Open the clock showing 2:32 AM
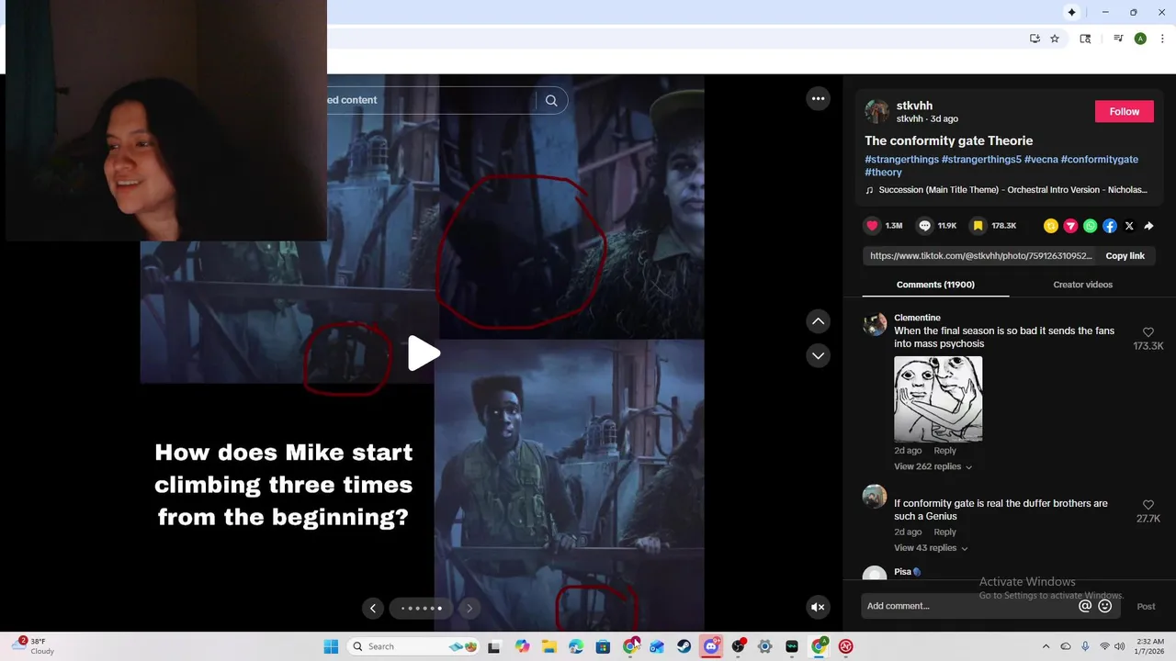The width and height of the screenshot is (1176, 661). (x=1149, y=646)
